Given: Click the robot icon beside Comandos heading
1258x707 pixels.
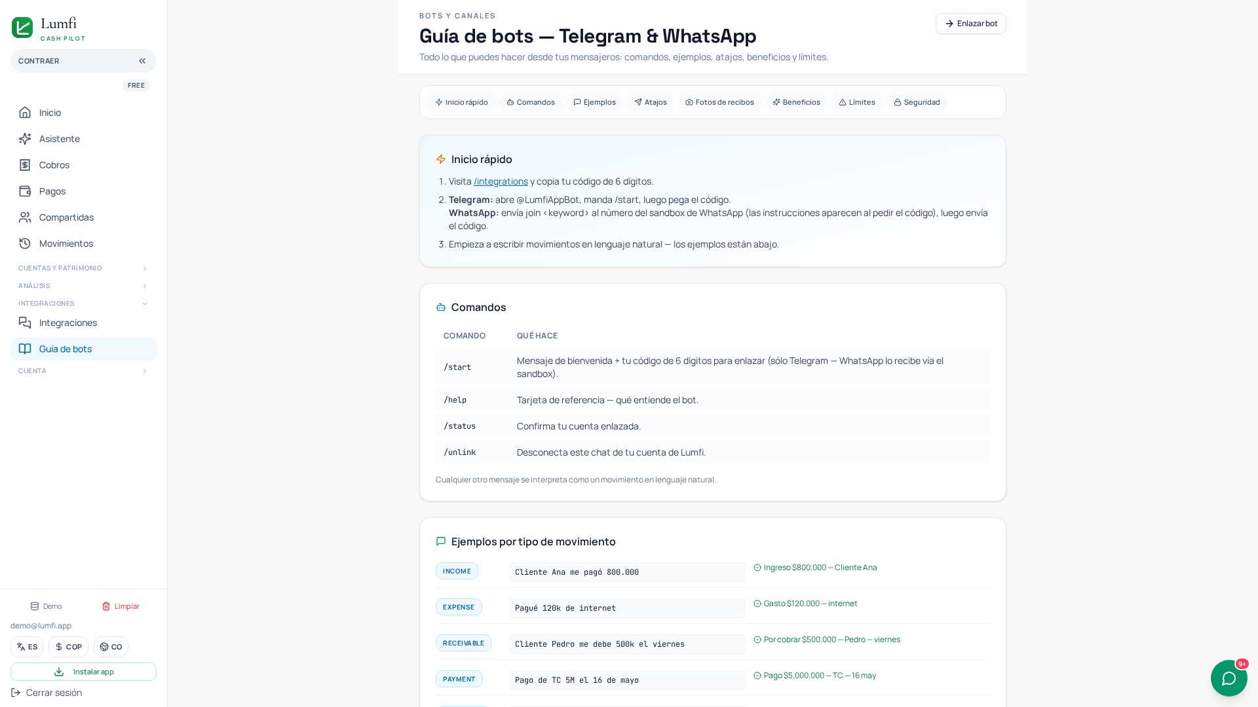Looking at the screenshot, I should (441, 307).
